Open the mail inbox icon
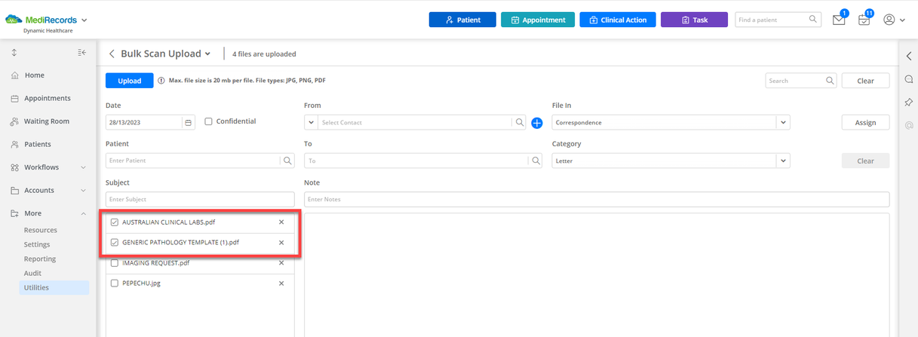 (839, 20)
